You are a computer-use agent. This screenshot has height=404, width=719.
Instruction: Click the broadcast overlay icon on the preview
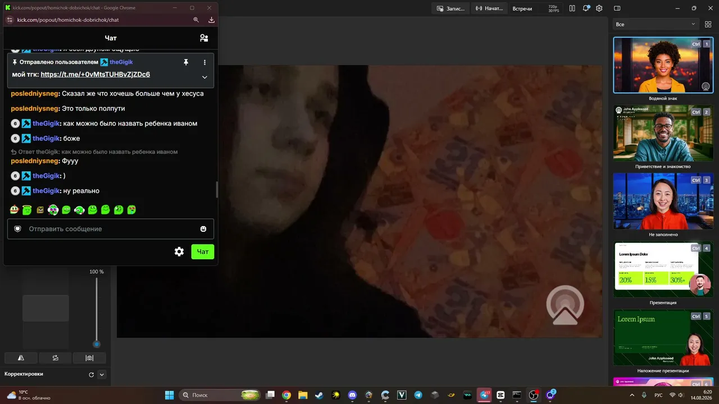coord(565,305)
